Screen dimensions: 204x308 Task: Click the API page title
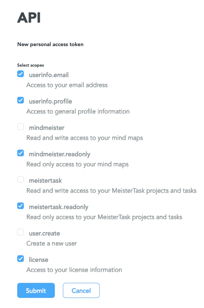[29, 18]
